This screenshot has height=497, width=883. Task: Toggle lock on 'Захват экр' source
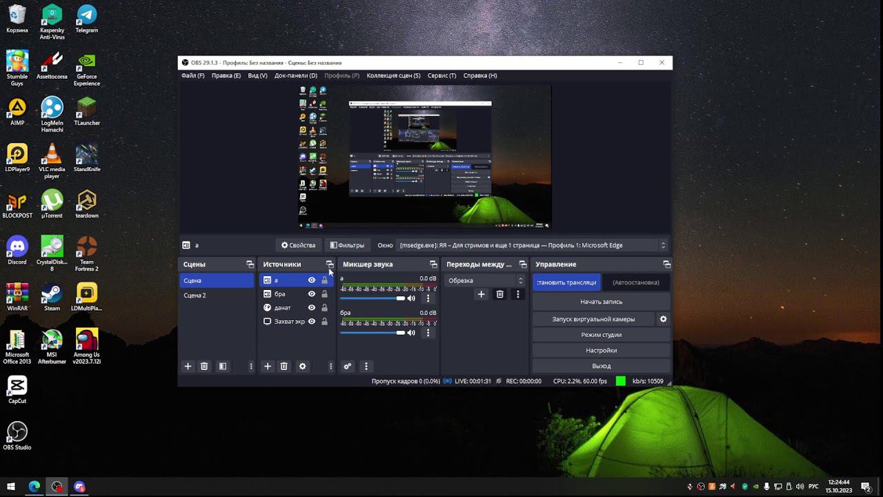(x=324, y=322)
